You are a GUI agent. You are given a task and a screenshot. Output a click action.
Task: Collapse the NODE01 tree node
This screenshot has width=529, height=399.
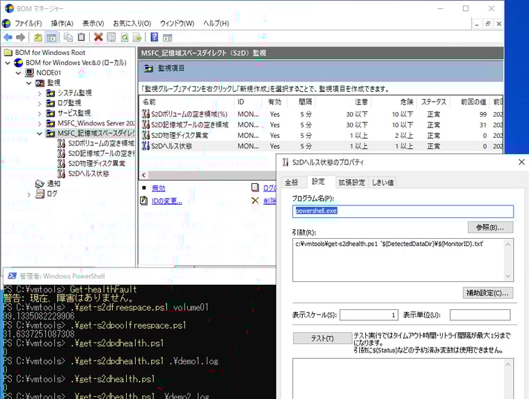[19, 73]
